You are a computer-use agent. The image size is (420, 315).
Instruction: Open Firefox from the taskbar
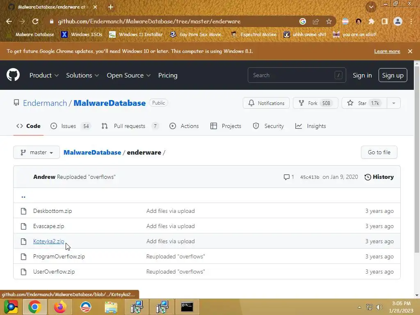[x=60, y=307]
